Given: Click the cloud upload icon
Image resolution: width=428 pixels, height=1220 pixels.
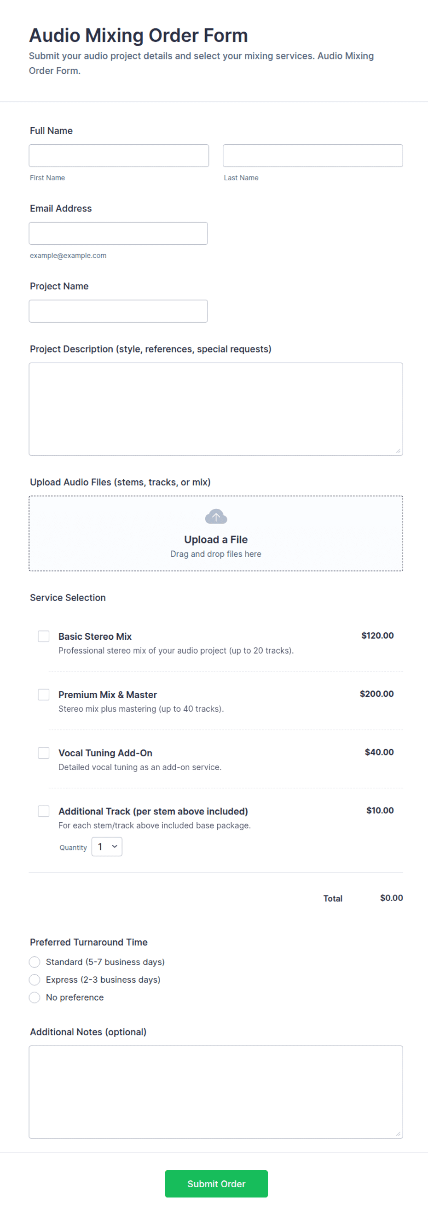Looking at the screenshot, I should point(216,516).
